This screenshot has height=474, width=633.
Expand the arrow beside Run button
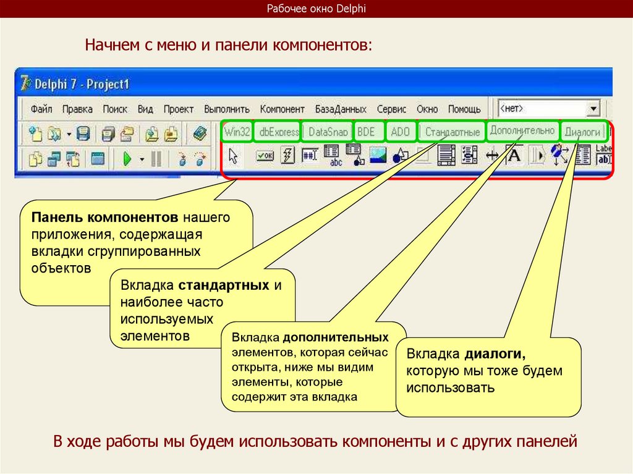click(x=142, y=159)
